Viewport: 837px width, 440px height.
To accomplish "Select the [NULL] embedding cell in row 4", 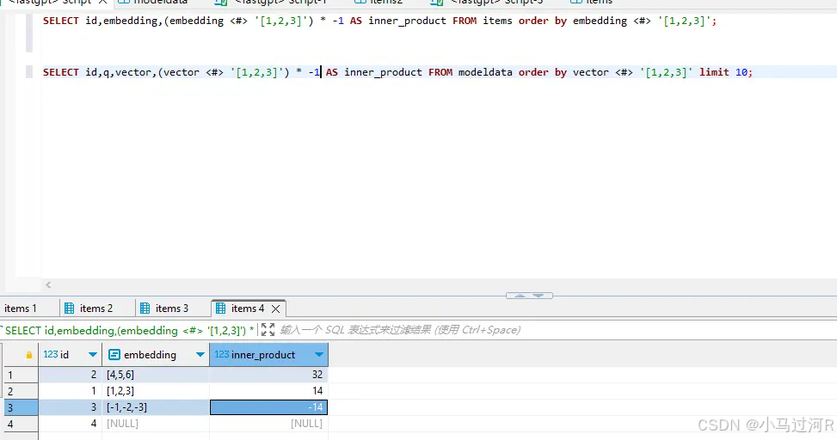I will tap(156, 424).
